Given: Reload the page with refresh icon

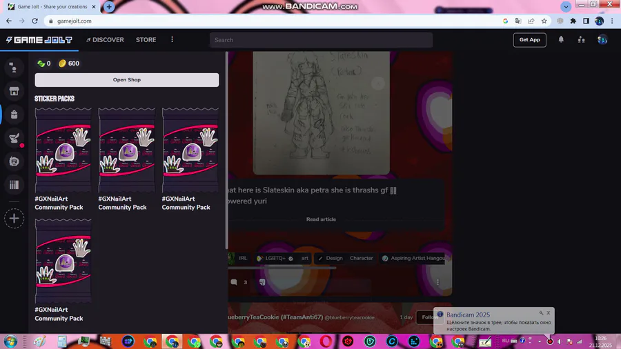Looking at the screenshot, I should (x=35, y=21).
